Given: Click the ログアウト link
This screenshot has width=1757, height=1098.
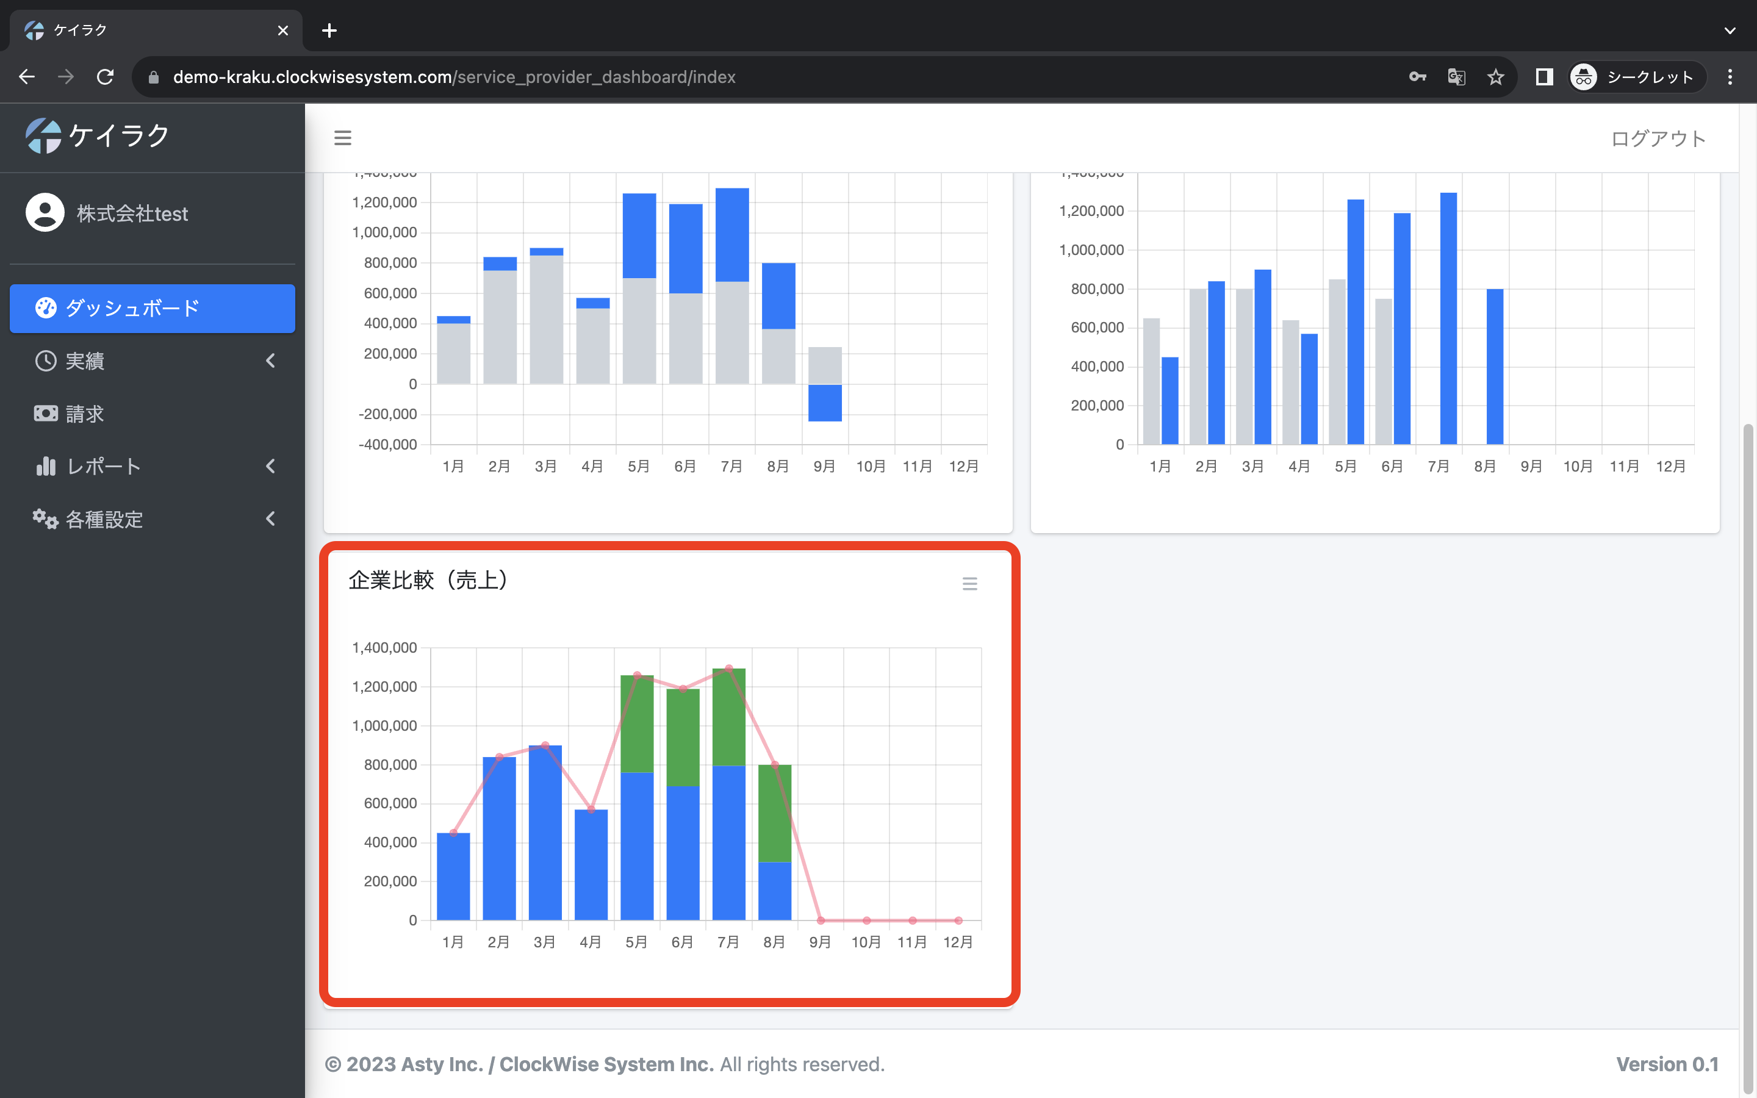Looking at the screenshot, I should (1658, 138).
